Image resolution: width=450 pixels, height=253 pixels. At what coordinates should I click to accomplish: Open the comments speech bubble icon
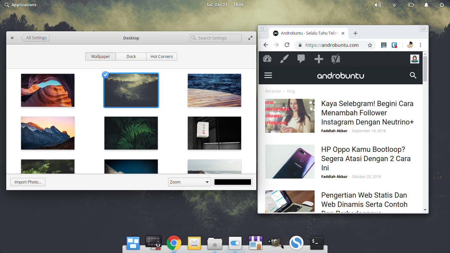(301, 59)
